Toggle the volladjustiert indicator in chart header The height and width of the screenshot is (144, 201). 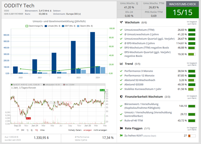[x=51, y=85]
